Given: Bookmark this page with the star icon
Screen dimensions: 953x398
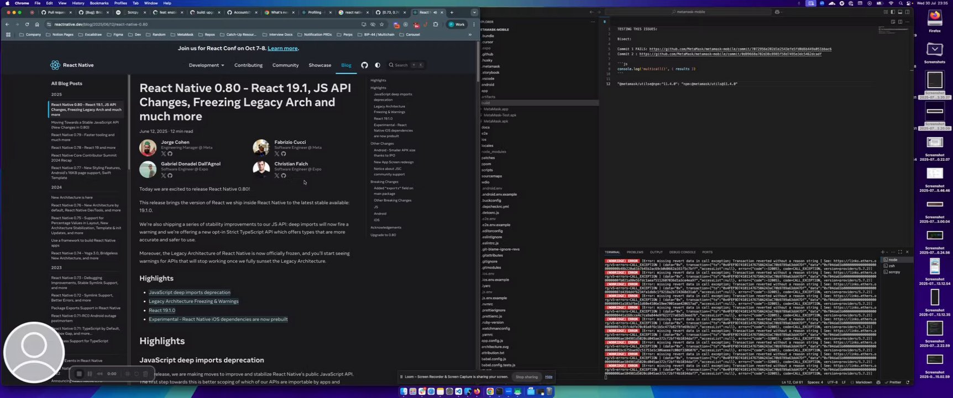Looking at the screenshot, I should (x=381, y=24).
